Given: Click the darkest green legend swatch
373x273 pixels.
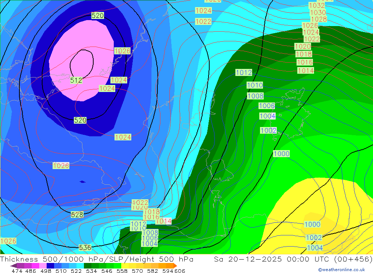Looking at the screenshot, I should 88,266.
